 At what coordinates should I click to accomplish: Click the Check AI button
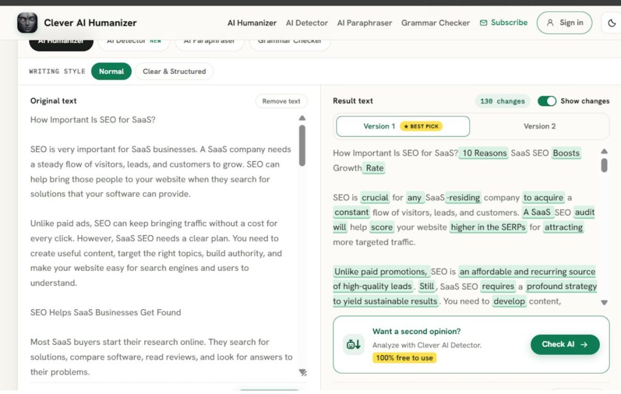[x=565, y=344]
